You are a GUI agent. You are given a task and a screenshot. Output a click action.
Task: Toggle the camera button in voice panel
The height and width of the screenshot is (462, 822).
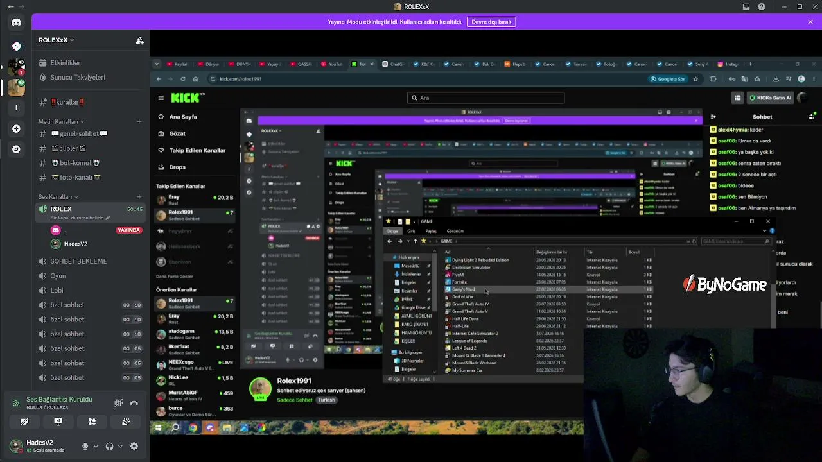coord(24,422)
